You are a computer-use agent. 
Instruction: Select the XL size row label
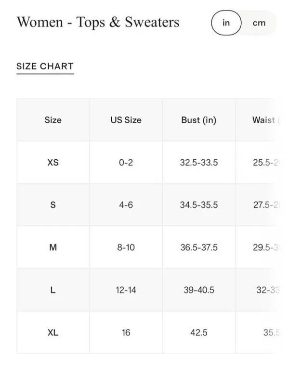53,333
